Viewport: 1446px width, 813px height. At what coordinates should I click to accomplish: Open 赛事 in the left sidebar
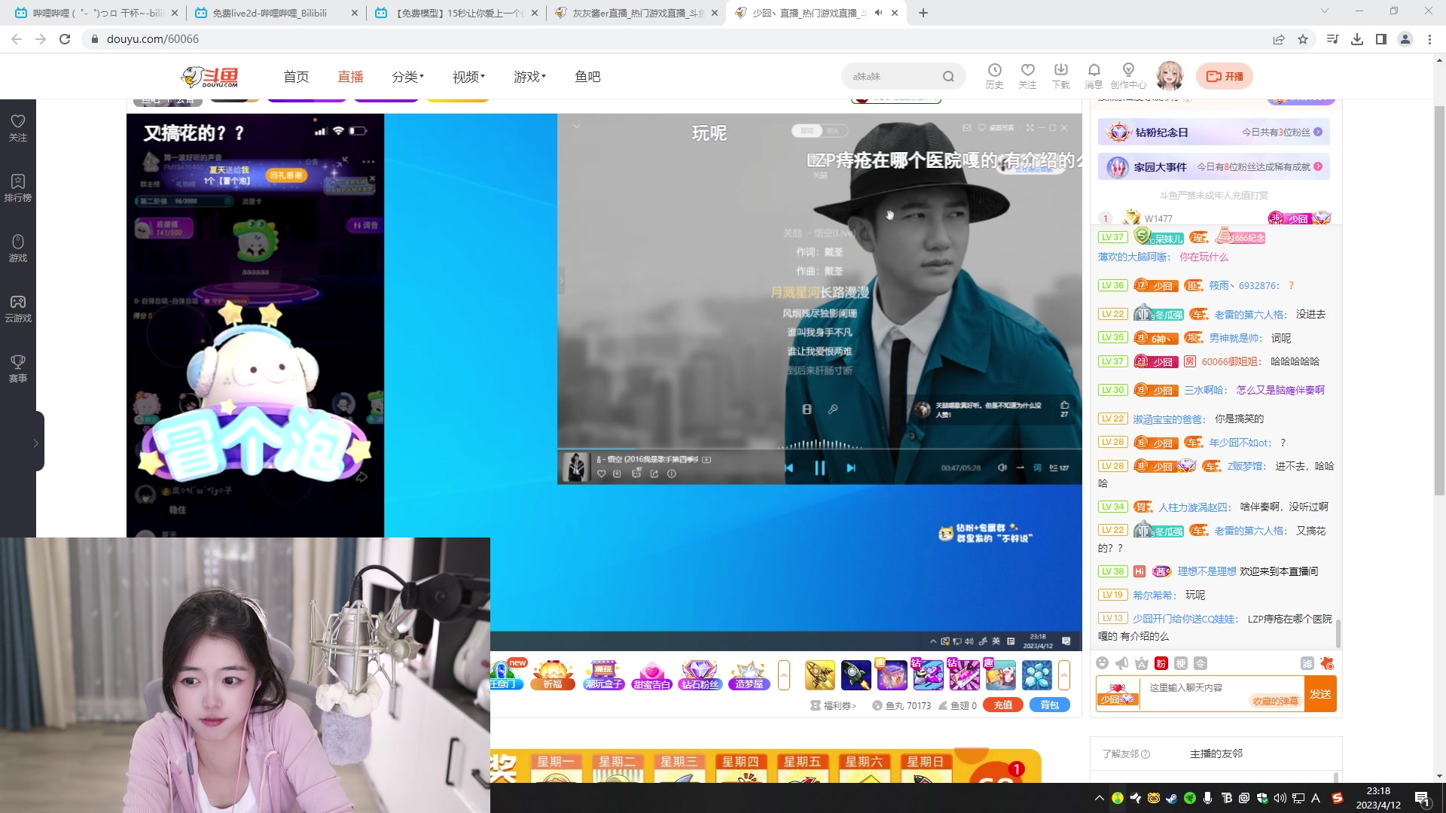(18, 369)
